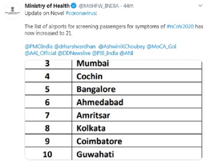Viewport: 207px width, 164px height.
Task: Open the @AshwiniKChoubey mention
Action: point(122,47)
